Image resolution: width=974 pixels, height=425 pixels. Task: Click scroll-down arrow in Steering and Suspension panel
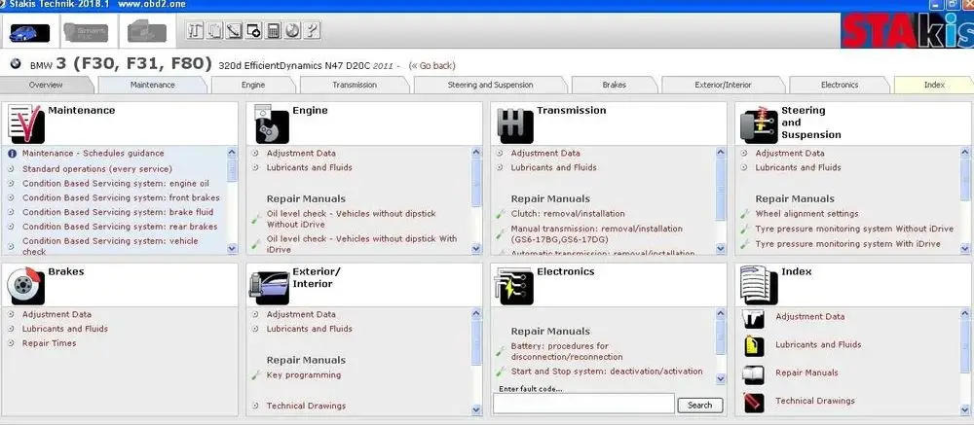click(965, 249)
